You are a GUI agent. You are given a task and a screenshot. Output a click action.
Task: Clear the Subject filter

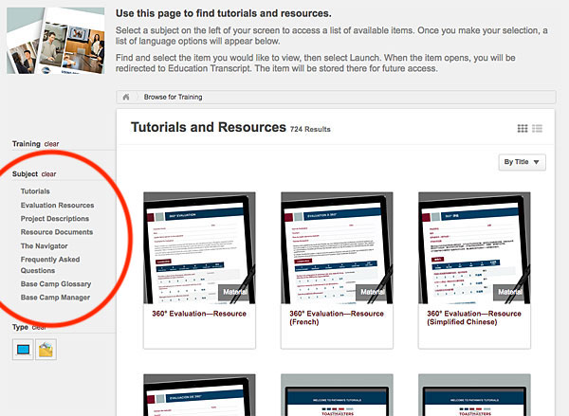pyautogui.click(x=48, y=174)
